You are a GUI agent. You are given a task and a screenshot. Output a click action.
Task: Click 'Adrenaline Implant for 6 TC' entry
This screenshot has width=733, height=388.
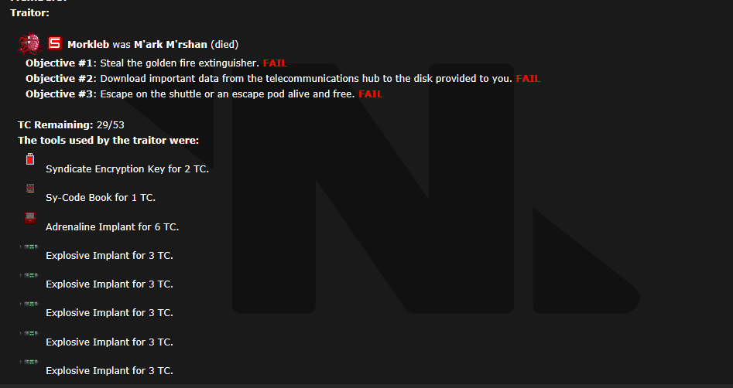coord(112,227)
